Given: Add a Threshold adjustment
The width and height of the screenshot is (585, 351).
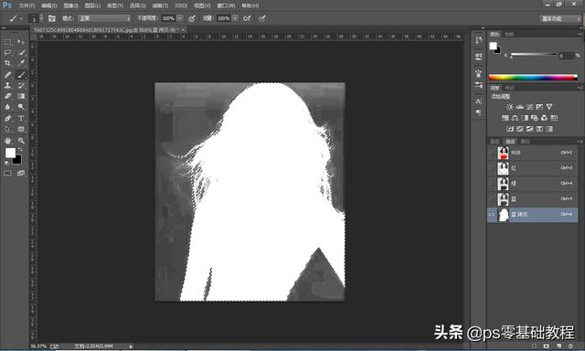Looking at the screenshot, I should (529, 129).
